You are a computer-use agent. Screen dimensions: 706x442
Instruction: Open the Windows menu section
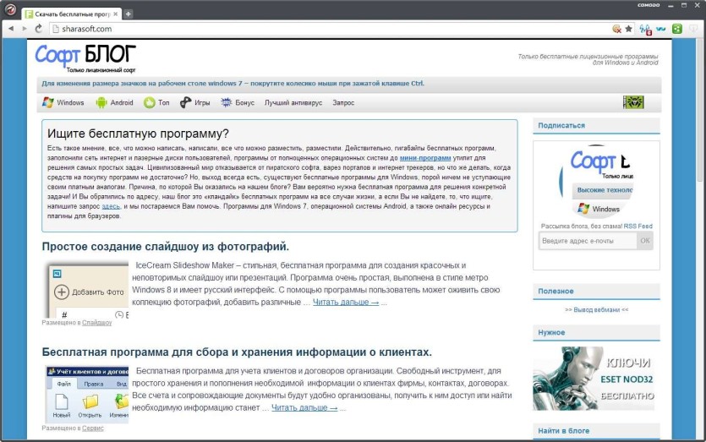pyautogui.click(x=70, y=102)
